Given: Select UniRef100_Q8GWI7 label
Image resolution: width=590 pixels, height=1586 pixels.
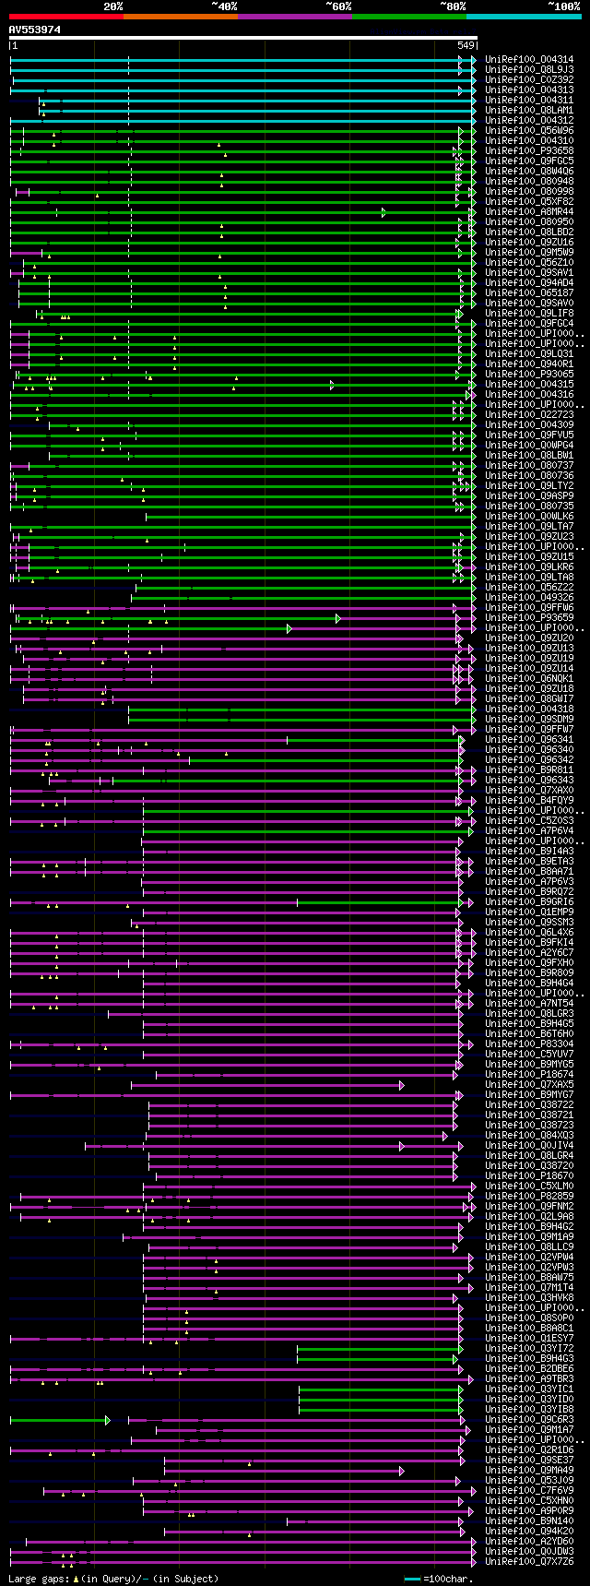Looking at the screenshot, I should (529, 698).
